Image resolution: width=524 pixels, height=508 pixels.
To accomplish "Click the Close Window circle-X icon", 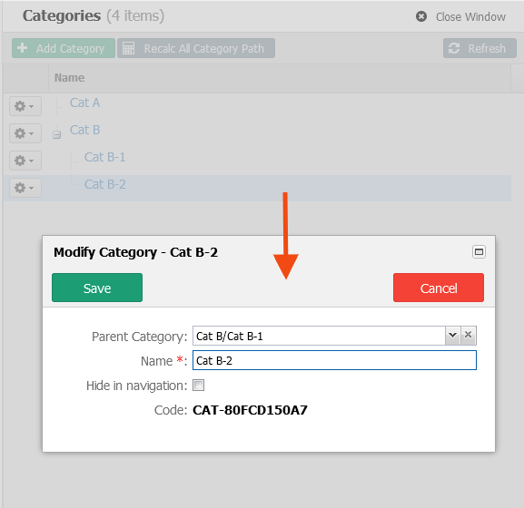I will [421, 16].
